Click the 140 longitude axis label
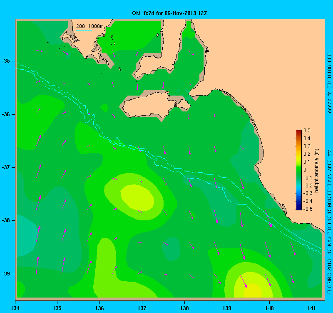Viewport: 333px width, 313px height. pyautogui.click(x=269, y=308)
